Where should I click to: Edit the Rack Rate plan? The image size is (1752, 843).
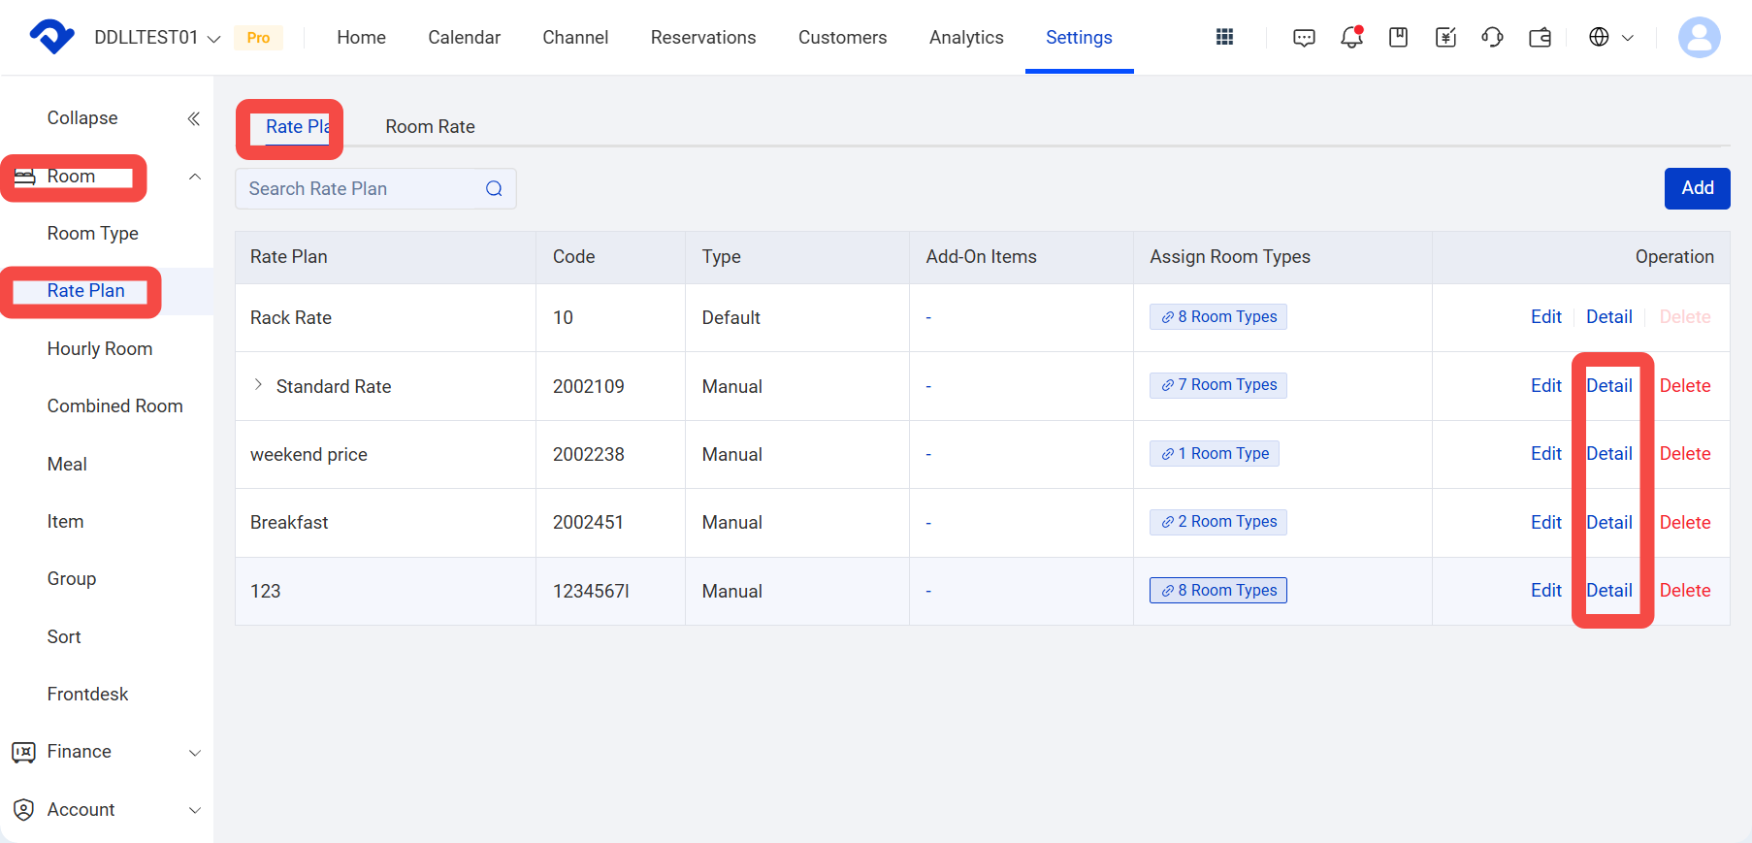(1545, 317)
